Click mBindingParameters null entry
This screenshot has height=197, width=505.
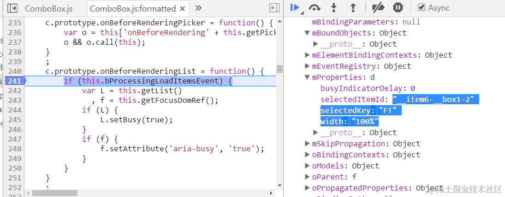[x=366, y=22]
